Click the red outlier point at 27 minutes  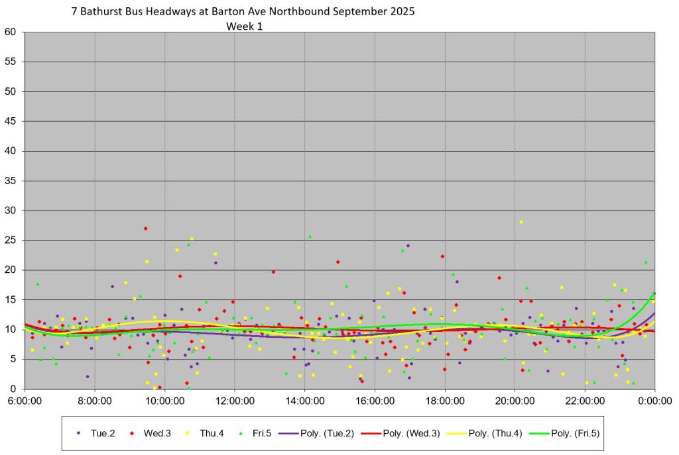click(x=145, y=228)
